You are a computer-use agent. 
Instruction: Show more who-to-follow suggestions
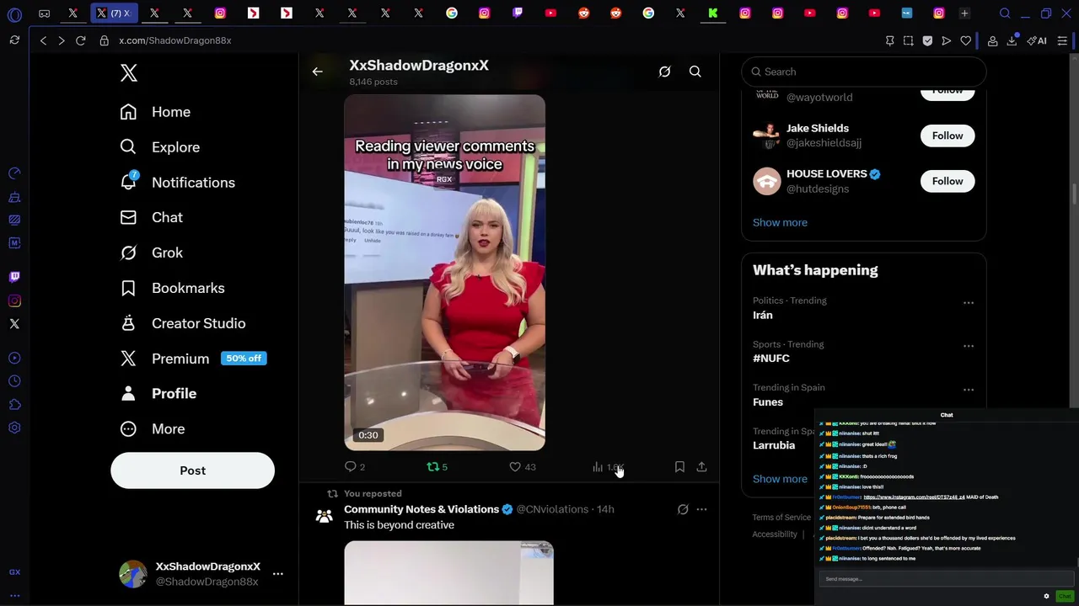780,222
